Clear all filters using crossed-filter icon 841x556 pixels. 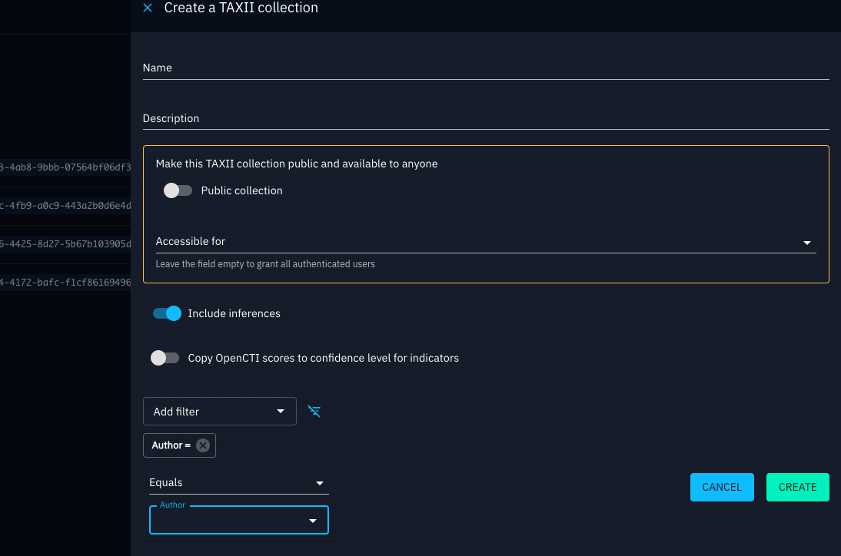(314, 411)
